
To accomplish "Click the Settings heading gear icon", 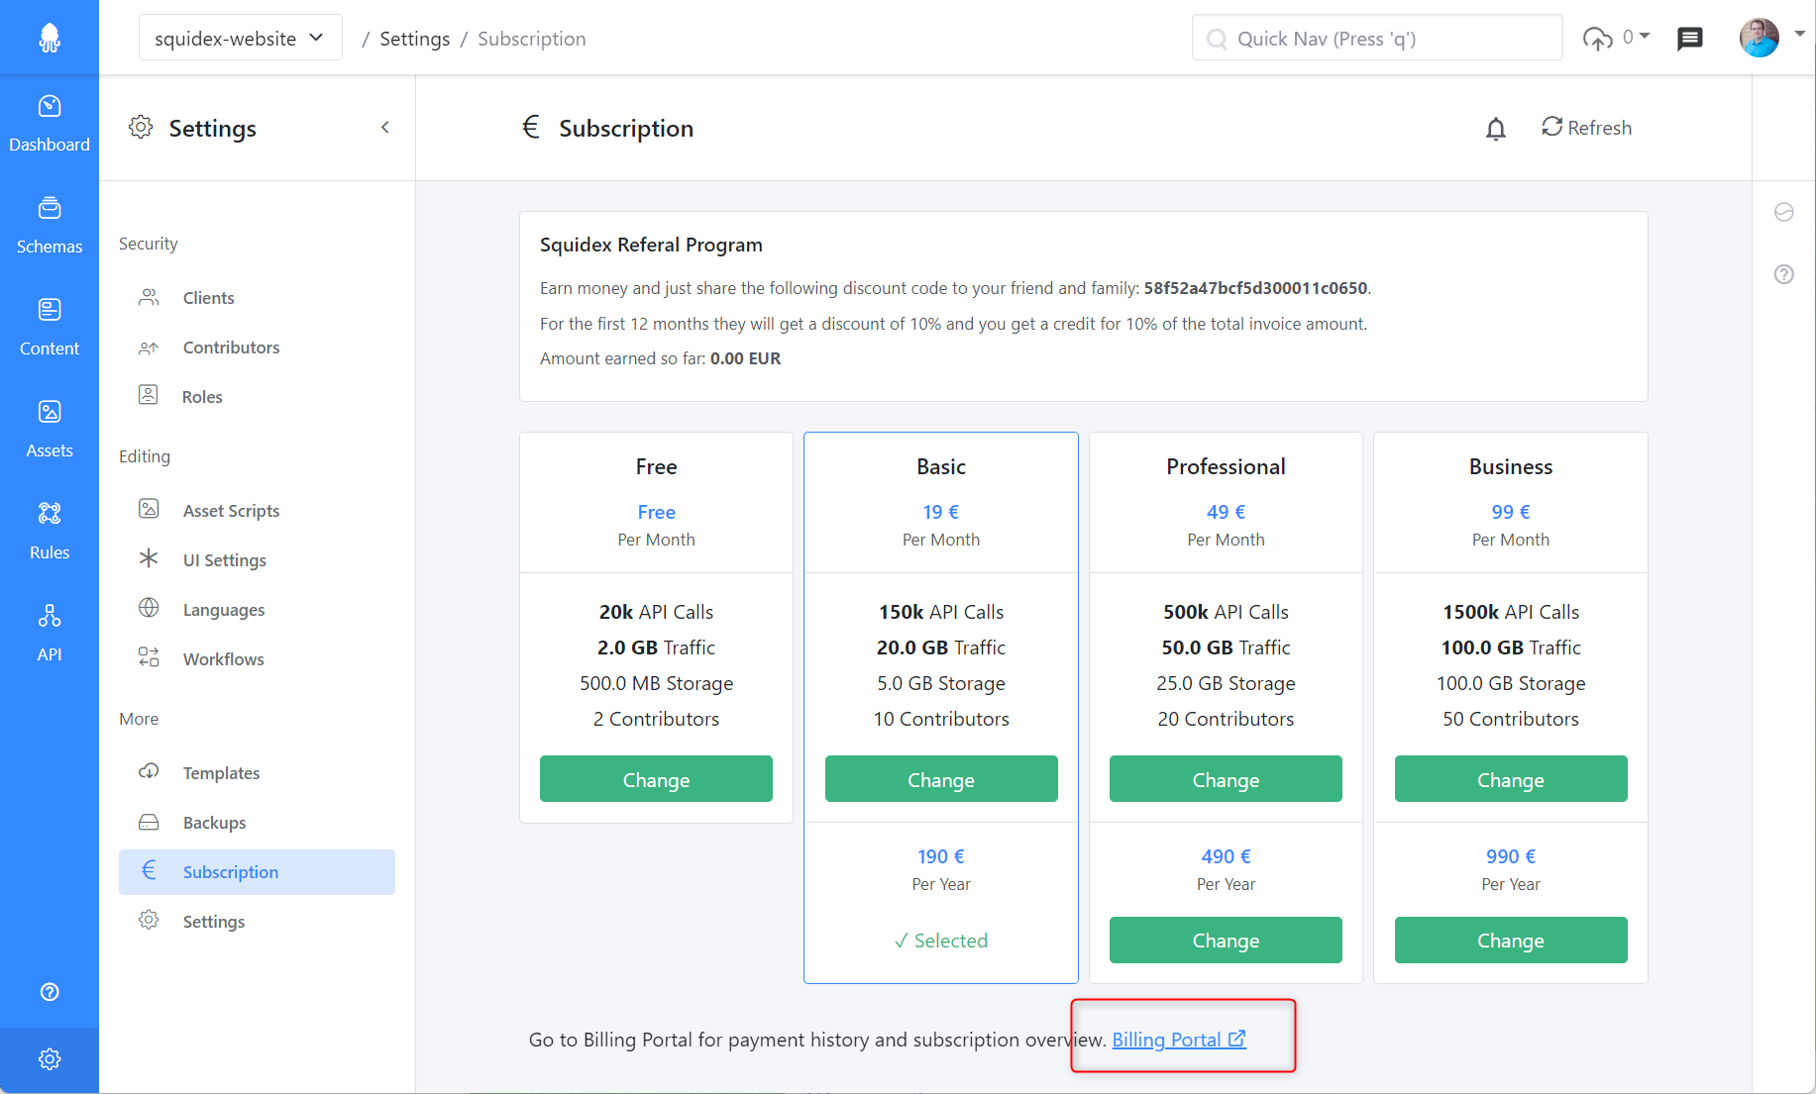I will [x=141, y=127].
